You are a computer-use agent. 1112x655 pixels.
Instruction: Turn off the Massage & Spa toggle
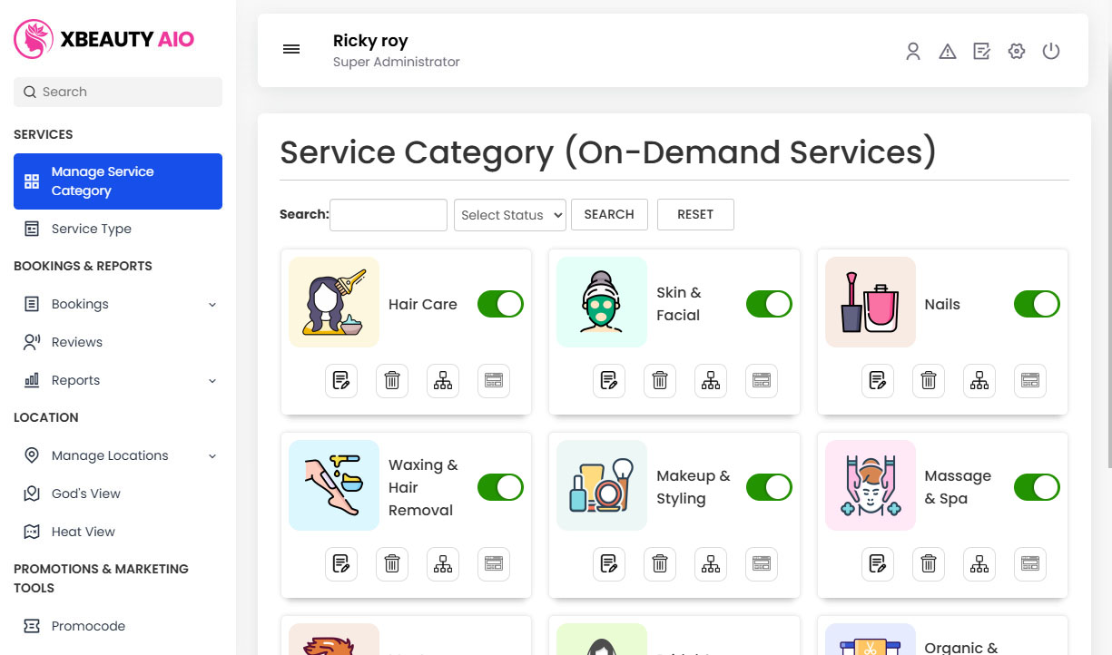point(1036,487)
